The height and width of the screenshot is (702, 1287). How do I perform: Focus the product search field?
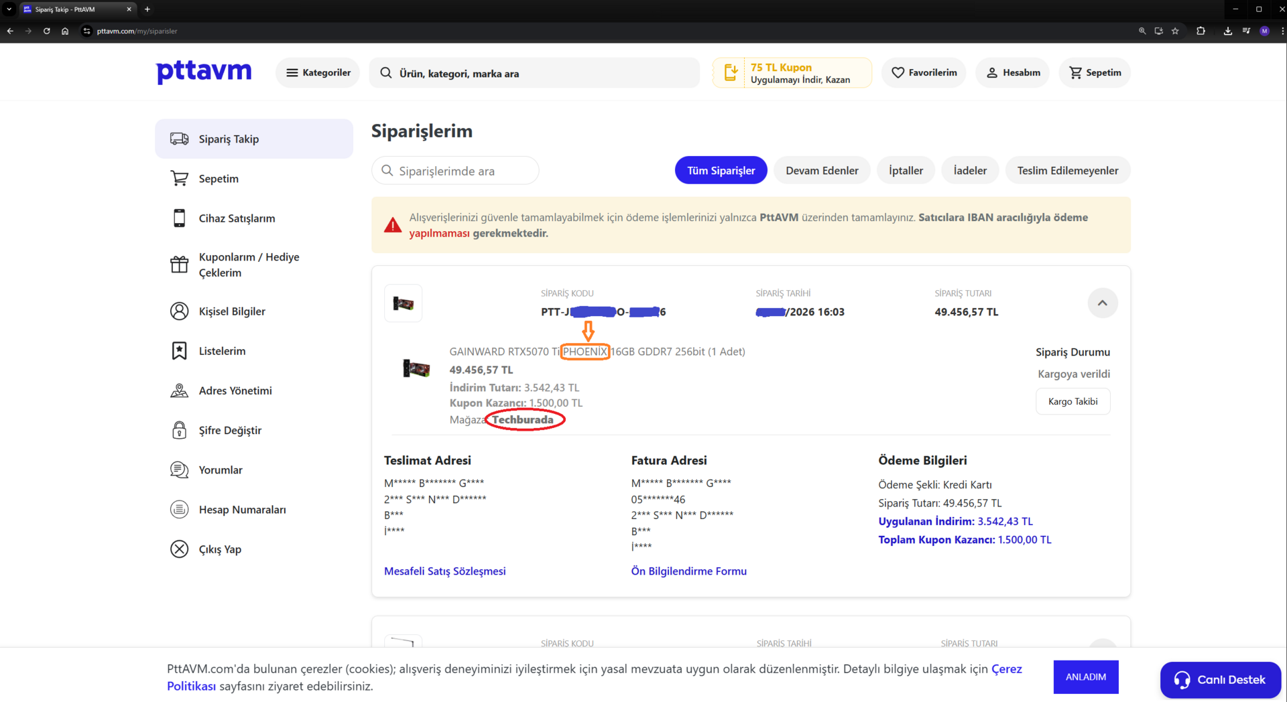pyautogui.click(x=534, y=73)
